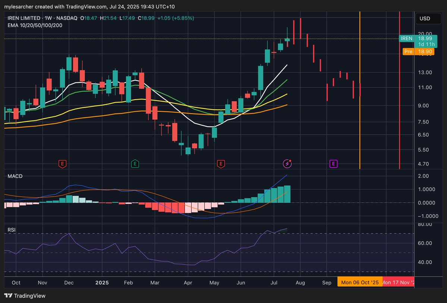Click the orange vertical line on the chart
The image size is (447, 303).
(360, 90)
